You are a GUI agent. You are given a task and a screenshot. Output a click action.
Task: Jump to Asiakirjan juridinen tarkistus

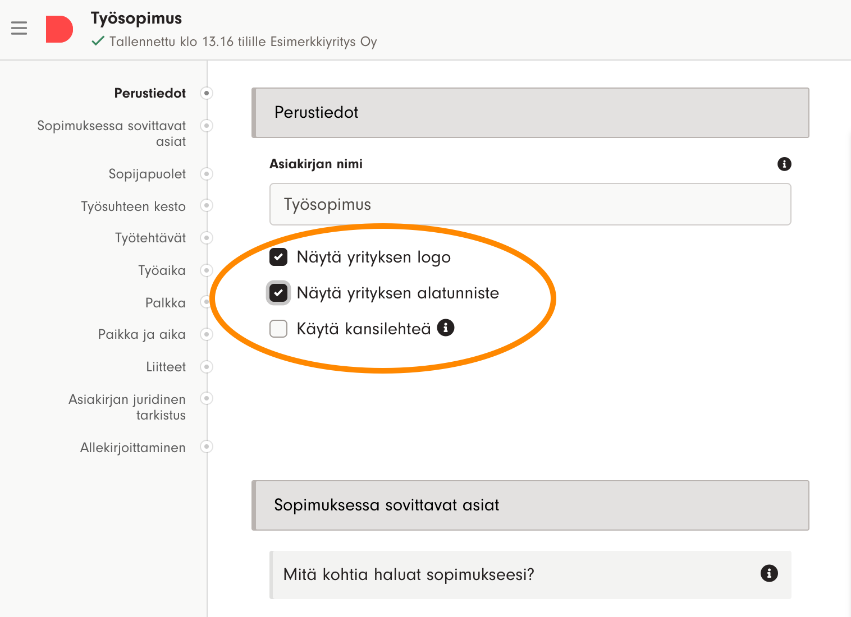pos(127,407)
